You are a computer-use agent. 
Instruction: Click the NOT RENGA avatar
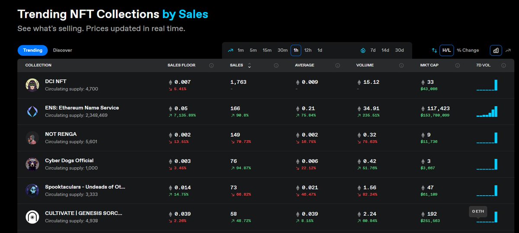tap(32, 138)
